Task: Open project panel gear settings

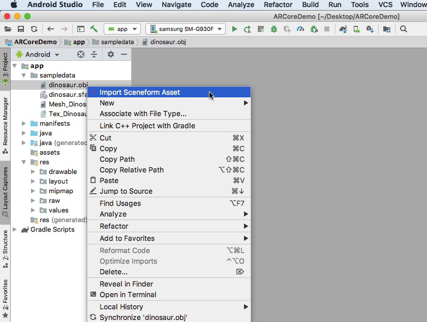Action: coord(111,55)
